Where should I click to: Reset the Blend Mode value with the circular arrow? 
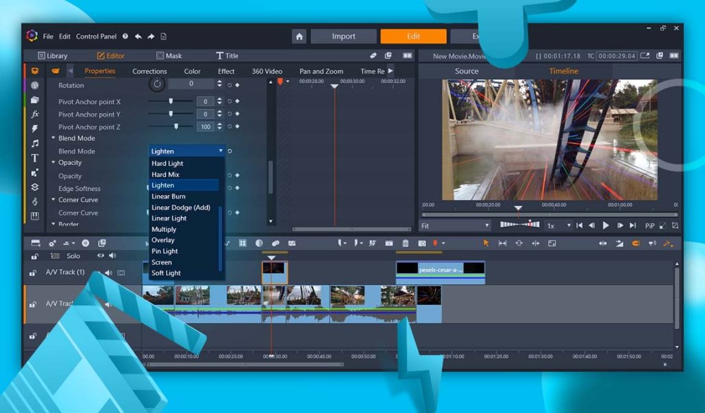pos(230,151)
